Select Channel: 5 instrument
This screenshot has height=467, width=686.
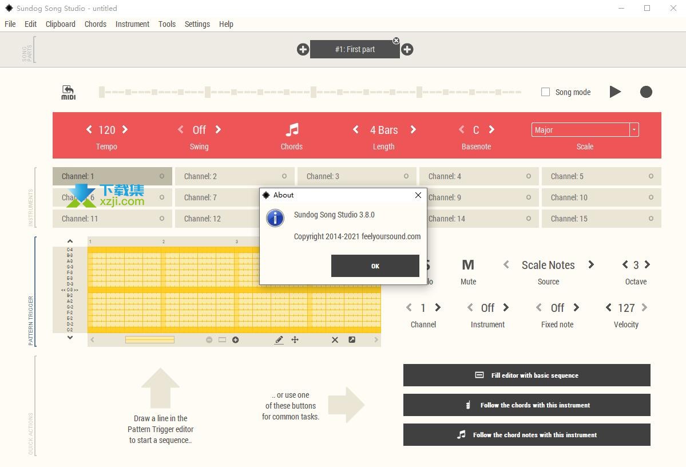[x=601, y=176]
